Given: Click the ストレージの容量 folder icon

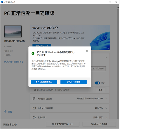Looking at the screenshot, I should point(34,108).
